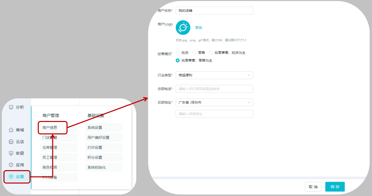Open 商户信息 in the settings menu

(x=59, y=127)
